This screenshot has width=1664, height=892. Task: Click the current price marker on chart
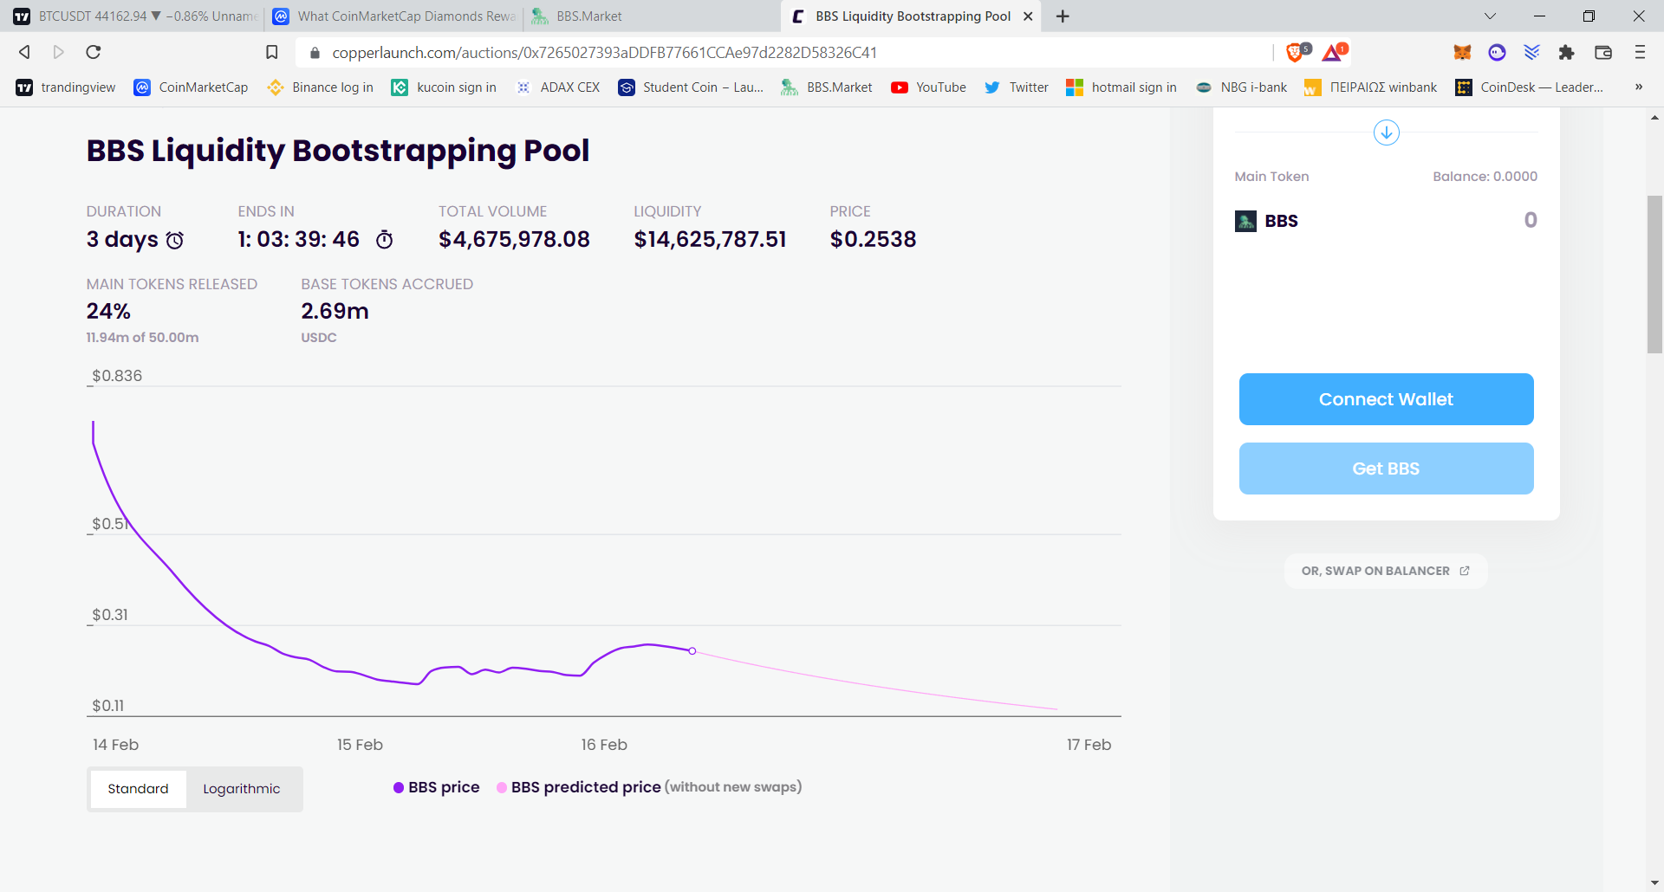(x=692, y=650)
